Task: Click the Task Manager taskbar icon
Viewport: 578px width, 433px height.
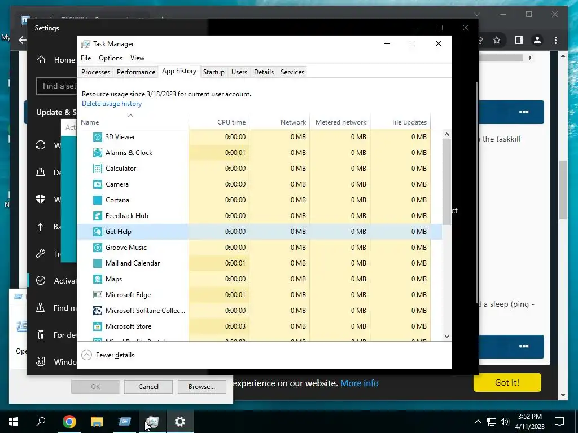Action: pyautogui.click(x=152, y=422)
